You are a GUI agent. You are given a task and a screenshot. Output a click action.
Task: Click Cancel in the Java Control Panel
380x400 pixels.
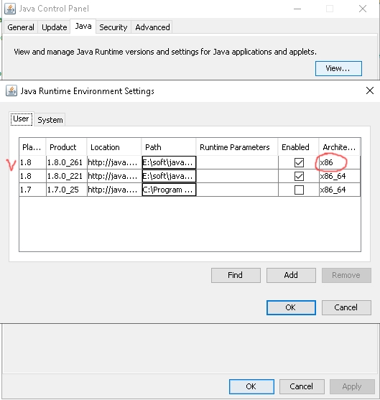[302, 386]
